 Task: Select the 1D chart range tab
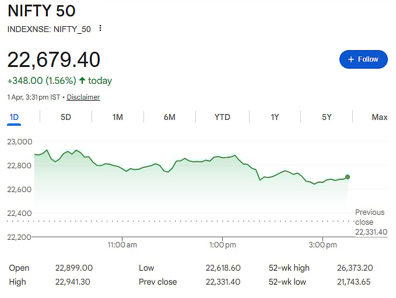[x=14, y=117]
